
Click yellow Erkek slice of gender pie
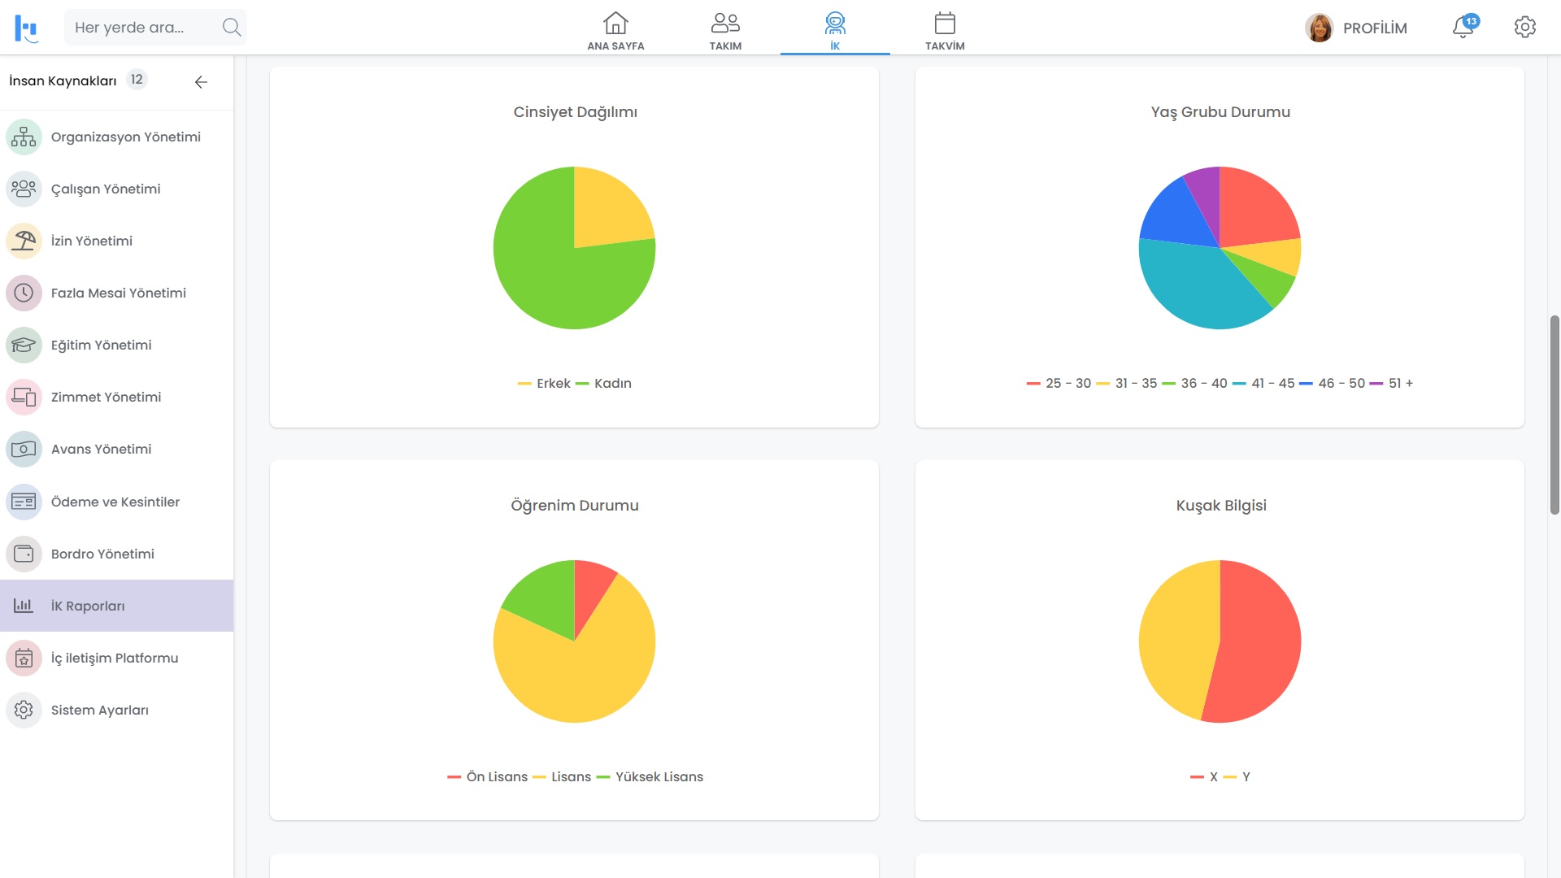click(606, 211)
